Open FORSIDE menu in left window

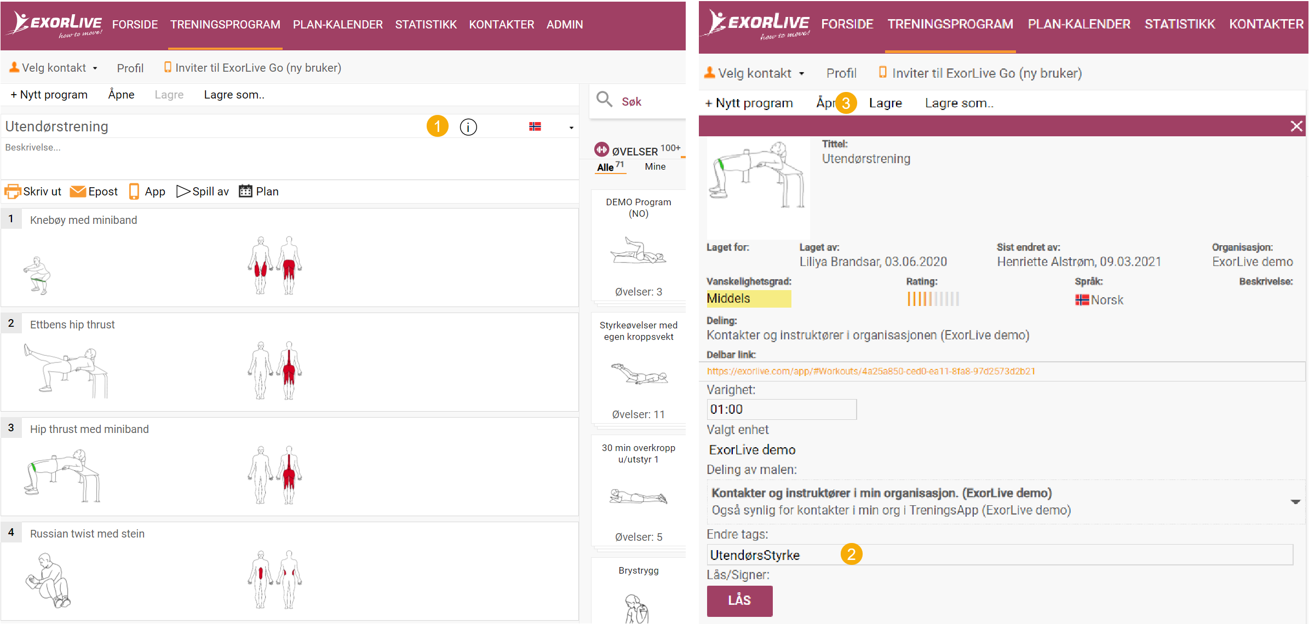135,25
